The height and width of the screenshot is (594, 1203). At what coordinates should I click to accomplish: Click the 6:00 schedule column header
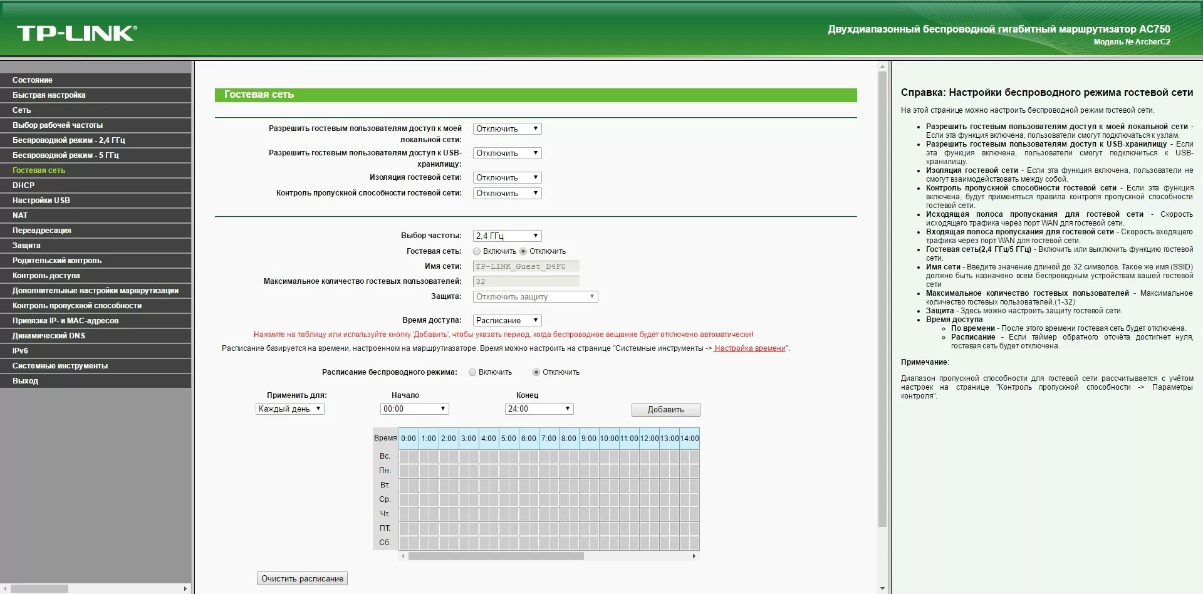(529, 439)
